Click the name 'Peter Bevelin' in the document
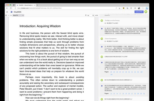The width and height of the screenshot is (154, 101). tap(26, 89)
